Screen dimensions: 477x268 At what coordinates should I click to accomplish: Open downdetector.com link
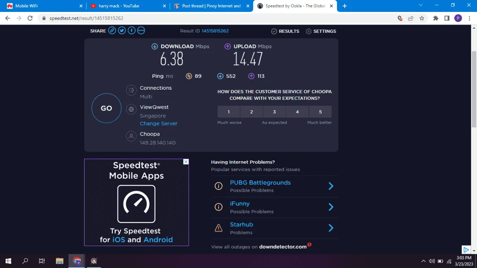click(283, 247)
